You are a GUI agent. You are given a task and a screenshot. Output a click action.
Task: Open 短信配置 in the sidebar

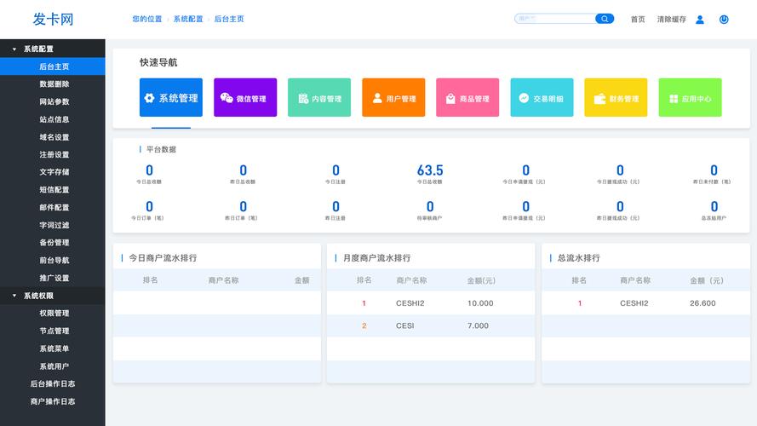tap(54, 190)
